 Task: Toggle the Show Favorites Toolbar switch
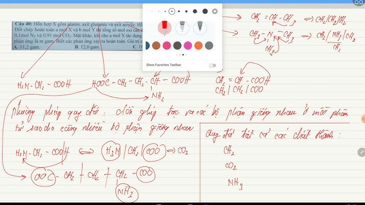click(x=212, y=65)
